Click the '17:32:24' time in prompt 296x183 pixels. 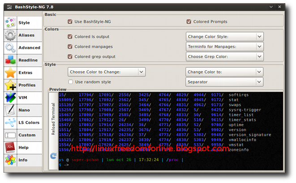coord(149,160)
